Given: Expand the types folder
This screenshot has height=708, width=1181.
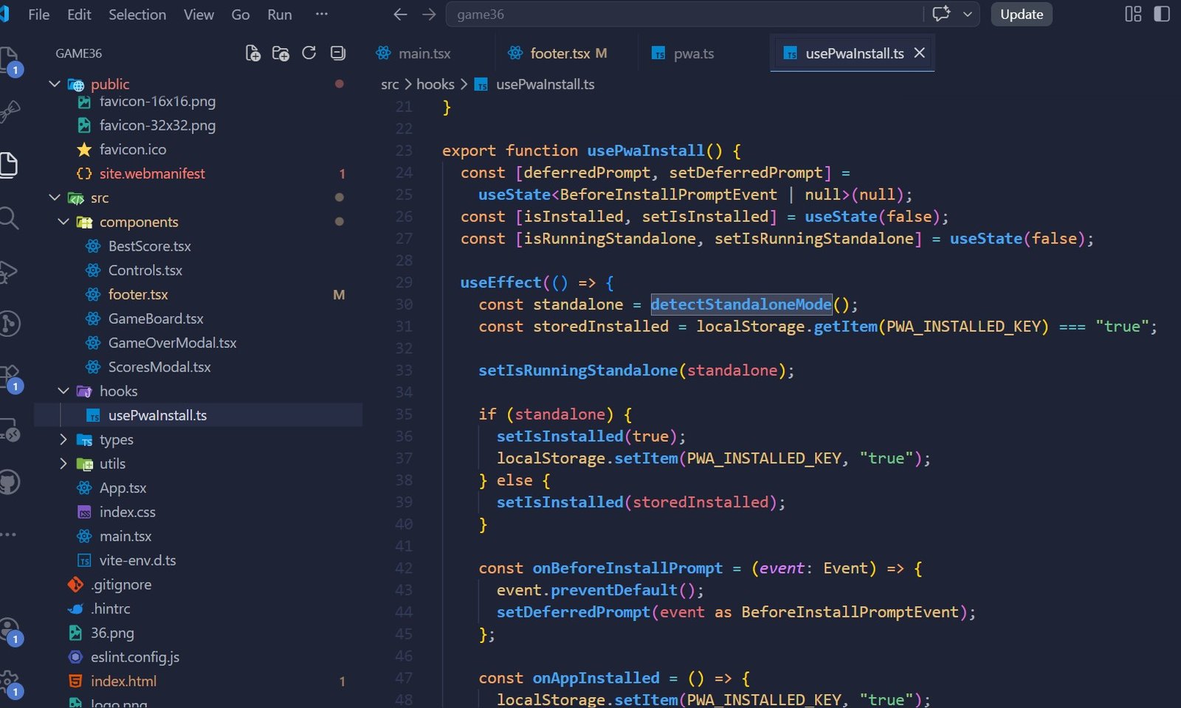Looking at the screenshot, I should point(63,440).
